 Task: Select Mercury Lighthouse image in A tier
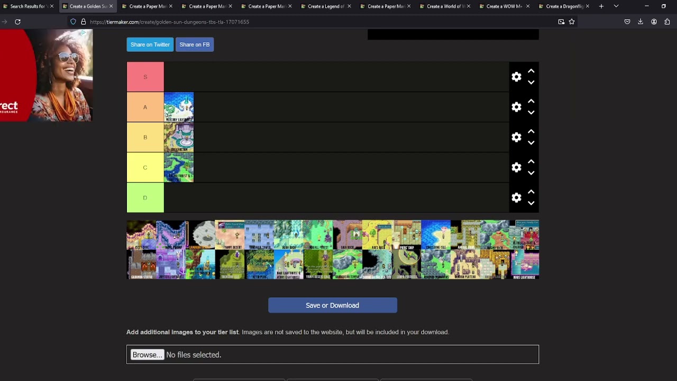(179, 107)
